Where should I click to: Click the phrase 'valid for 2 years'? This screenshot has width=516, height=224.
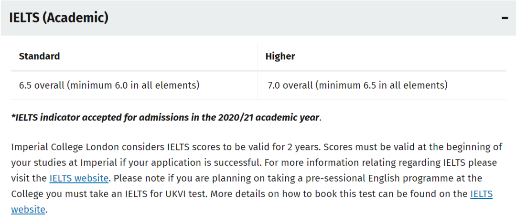click(x=283, y=147)
